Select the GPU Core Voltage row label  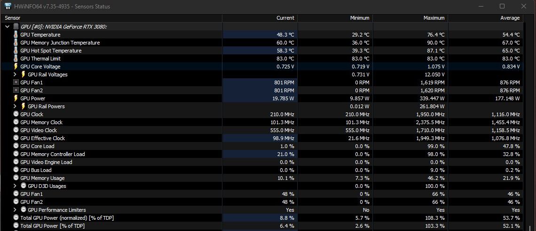[40, 67]
